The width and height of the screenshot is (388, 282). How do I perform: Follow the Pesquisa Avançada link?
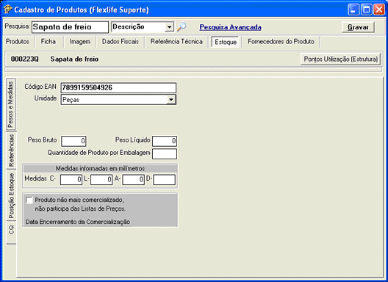231,27
